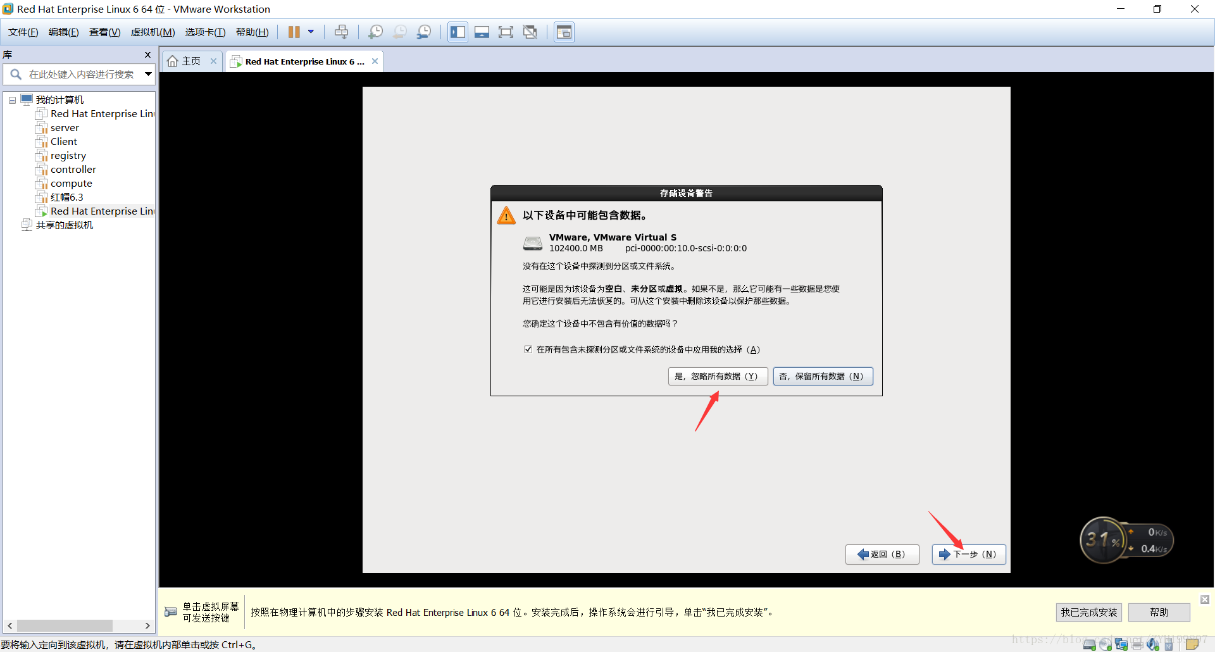The width and height of the screenshot is (1215, 652).
Task: Click the network adapter status bar icon
Action: 1121,644
